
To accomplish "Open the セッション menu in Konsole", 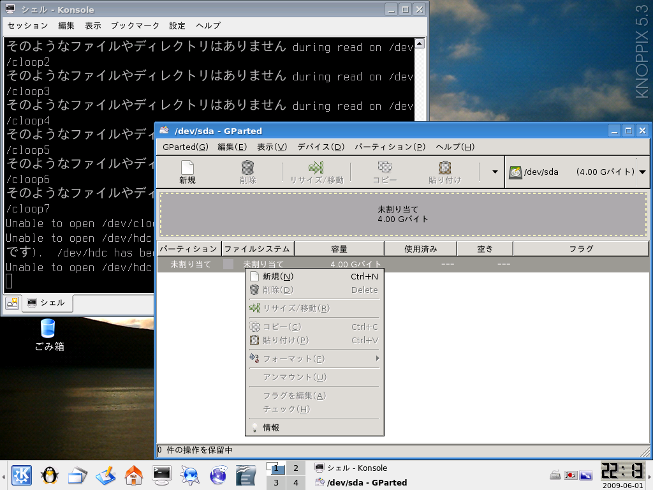I will pyautogui.click(x=28, y=26).
